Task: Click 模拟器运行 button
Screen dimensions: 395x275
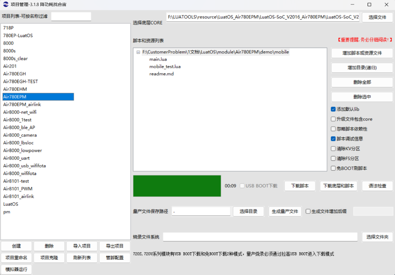Action: point(16,269)
